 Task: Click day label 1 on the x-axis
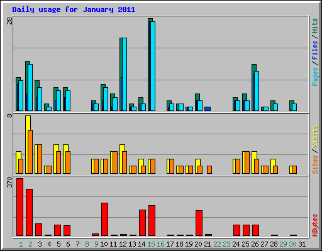21,244
